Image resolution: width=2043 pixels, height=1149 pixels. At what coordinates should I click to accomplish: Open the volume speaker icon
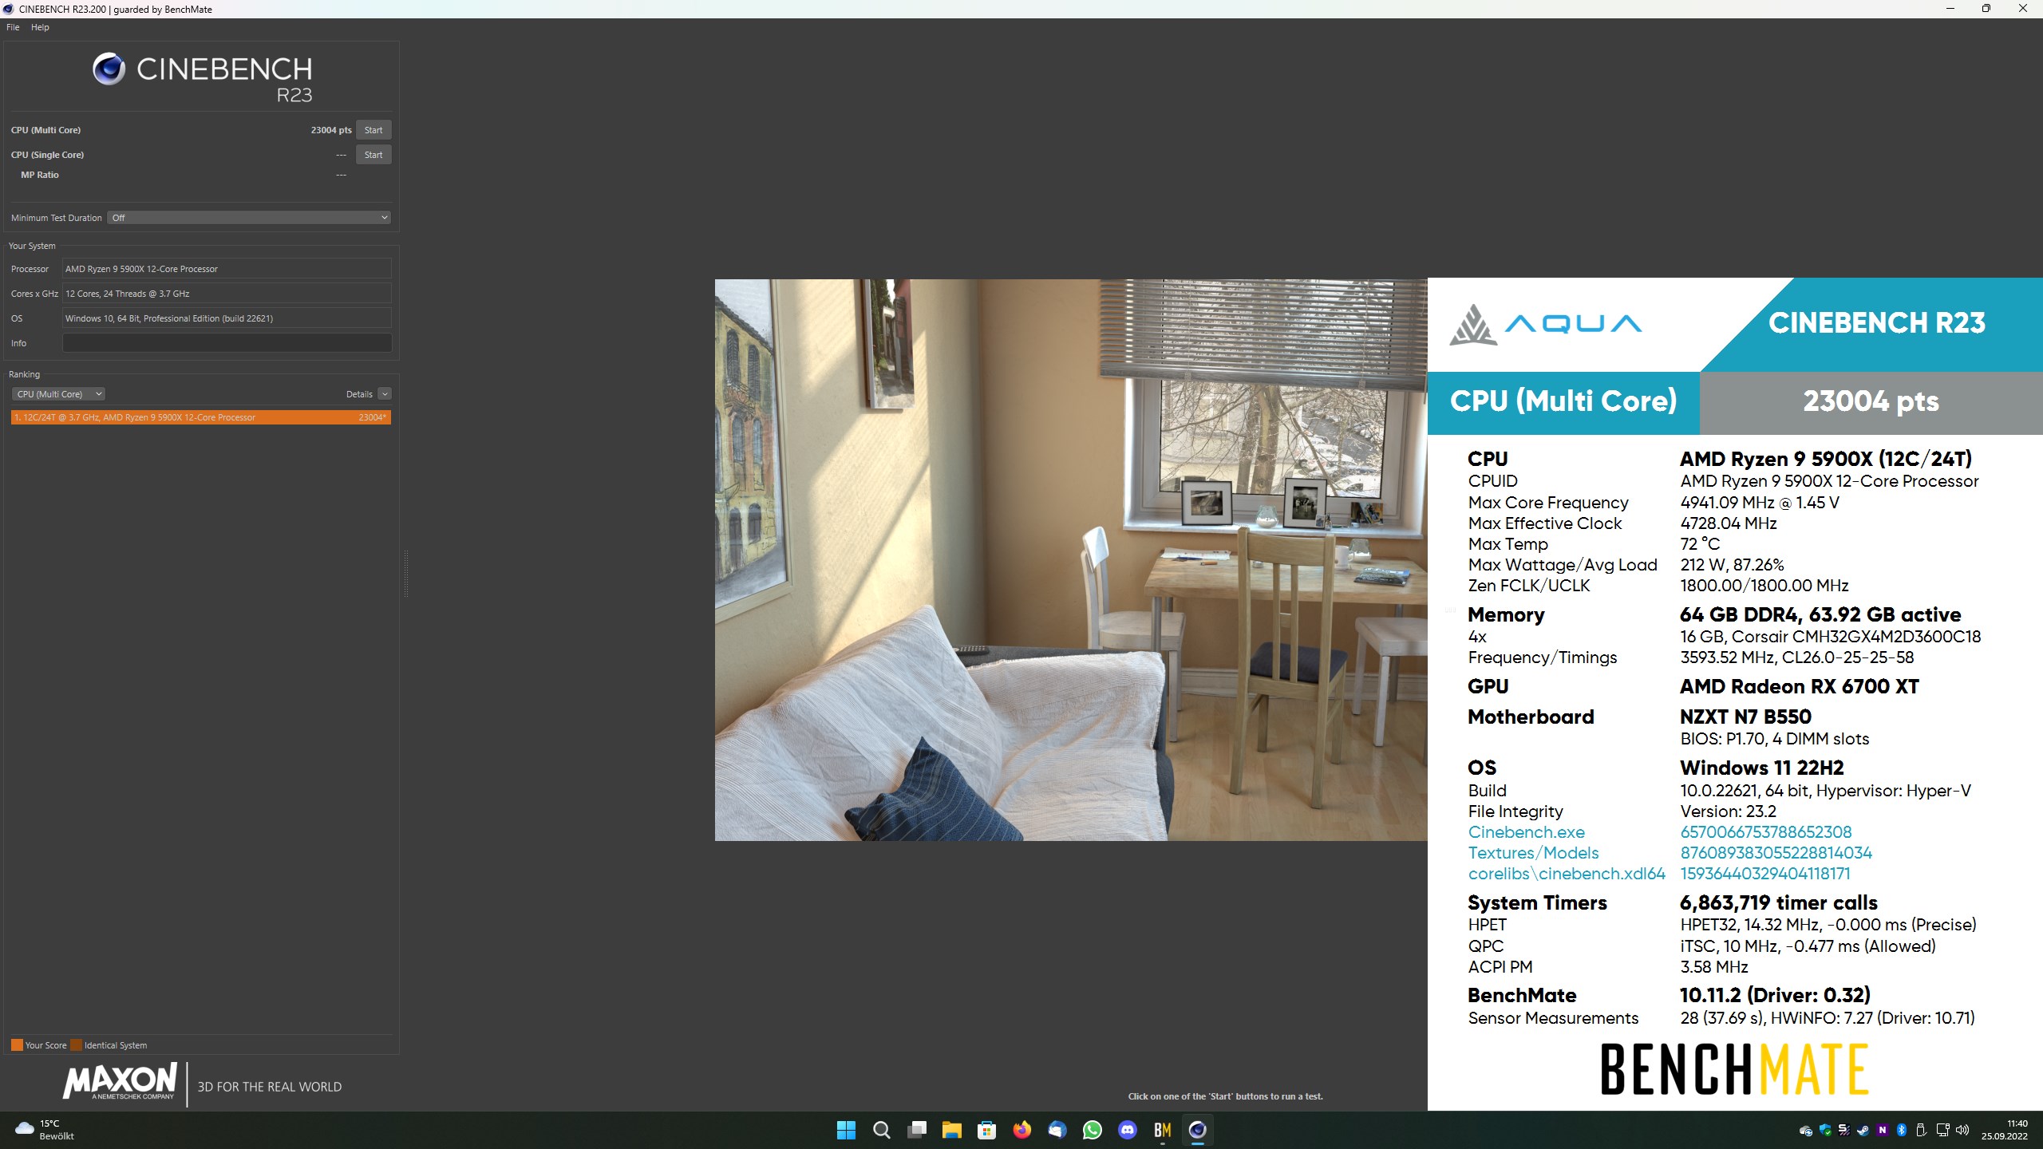(1963, 1130)
